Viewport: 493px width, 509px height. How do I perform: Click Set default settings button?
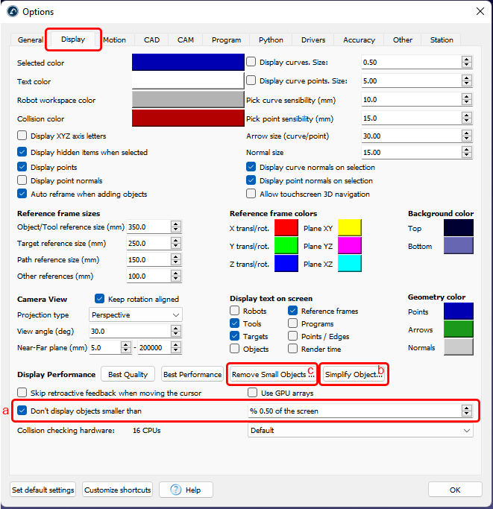[x=43, y=490]
